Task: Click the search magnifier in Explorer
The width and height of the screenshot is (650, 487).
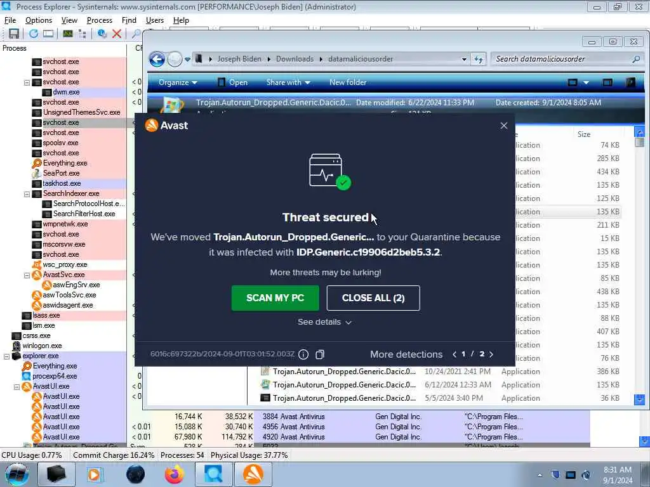Action: click(636, 59)
